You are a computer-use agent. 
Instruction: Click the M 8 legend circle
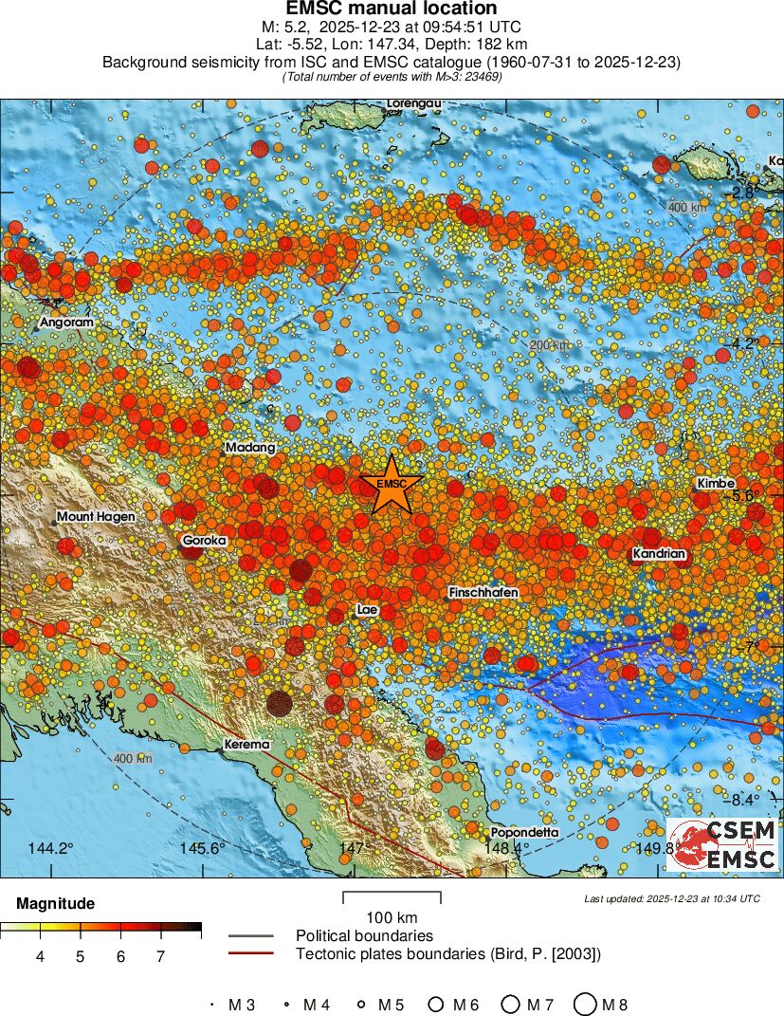click(585, 1005)
